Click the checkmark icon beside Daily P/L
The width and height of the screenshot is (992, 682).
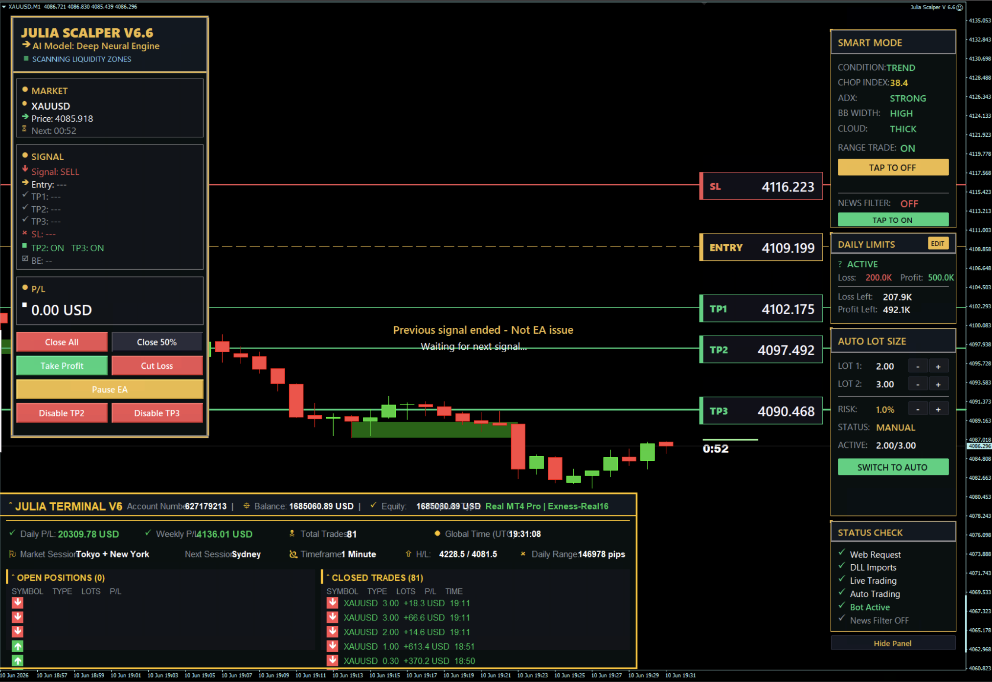pyautogui.click(x=12, y=533)
